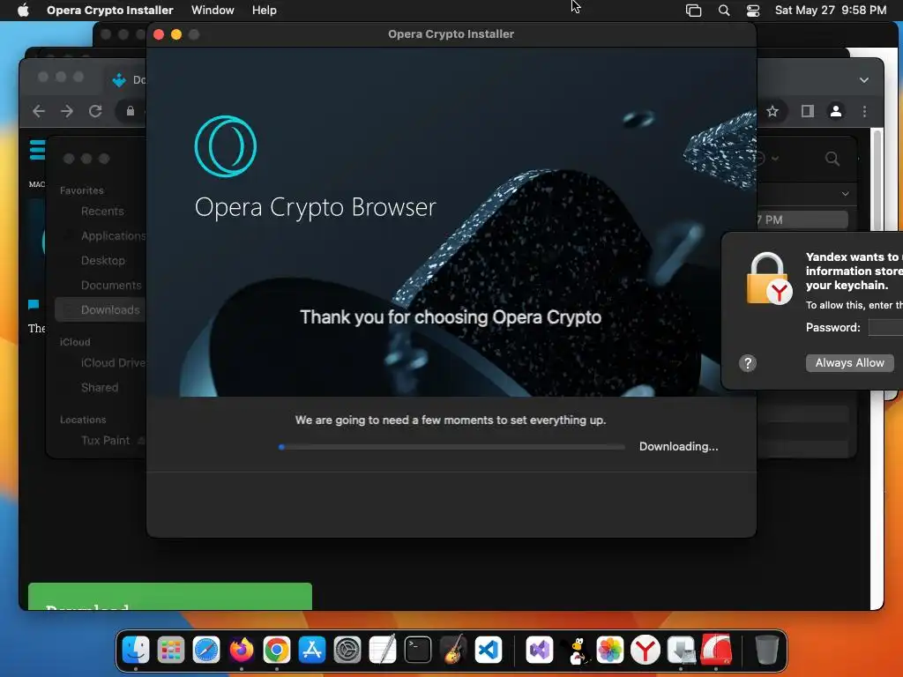
Task: Click the installer download progress bar
Action: point(451,447)
